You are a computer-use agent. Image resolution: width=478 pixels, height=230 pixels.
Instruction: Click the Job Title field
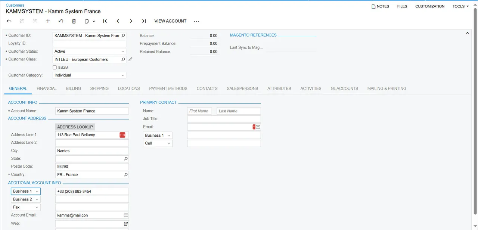(x=224, y=119)
